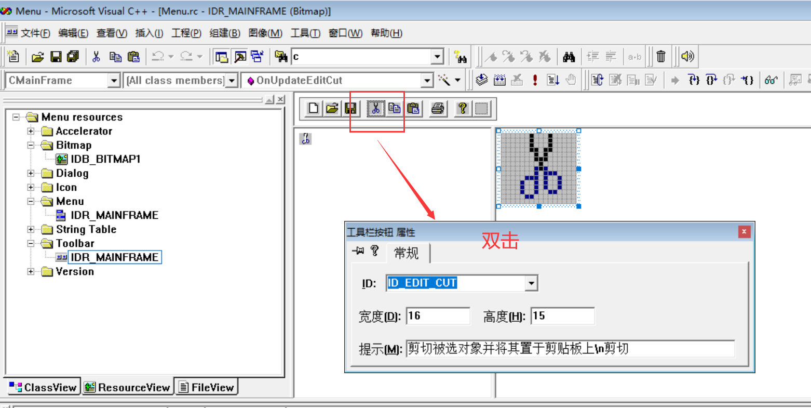Click the Go debug icon
This screenshot has height=408, width=811.
pos(553,80)
